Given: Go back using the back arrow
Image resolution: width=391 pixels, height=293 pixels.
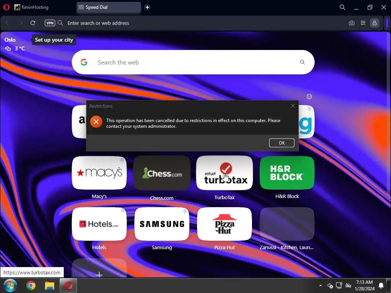Looking at the screenshot, I should (7, 23).
